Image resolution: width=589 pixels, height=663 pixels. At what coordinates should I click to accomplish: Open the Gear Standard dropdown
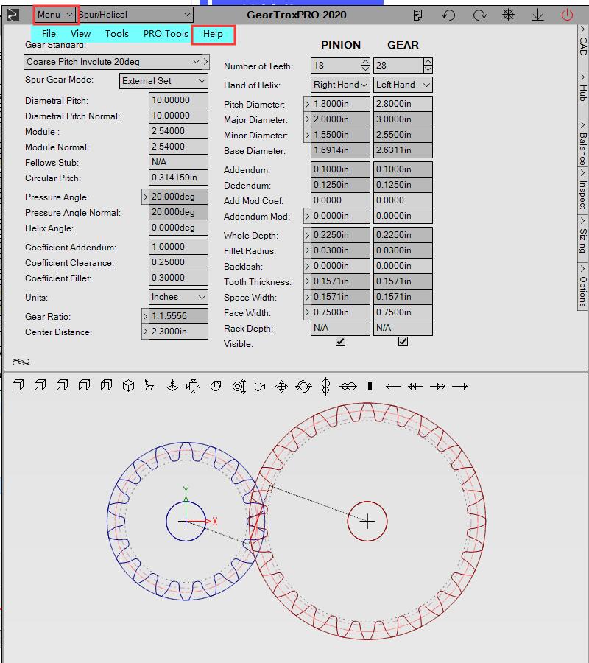(x=113, y=62)
